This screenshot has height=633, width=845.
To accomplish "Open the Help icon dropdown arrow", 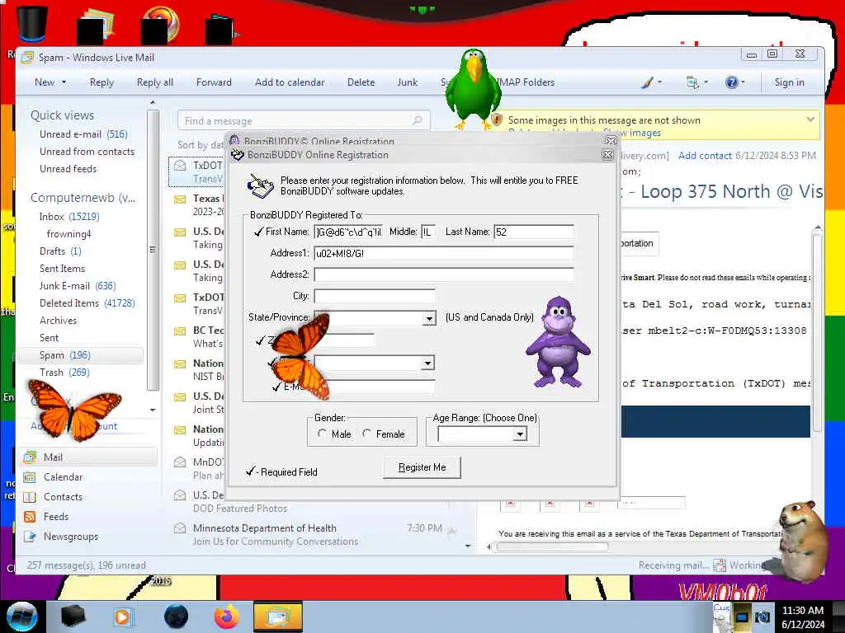I will point(744,82).
